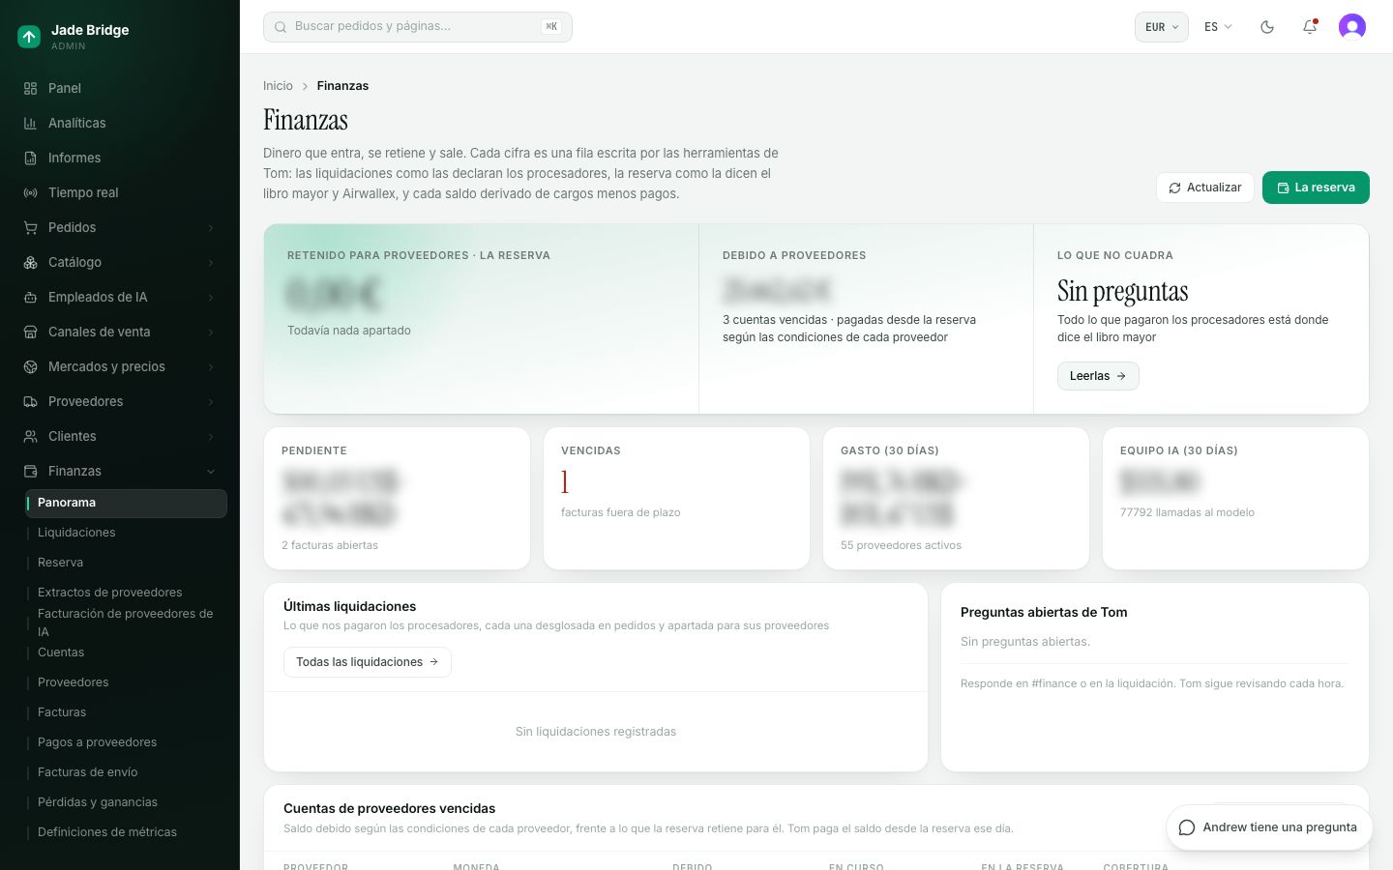Go to Inicio in the breadcrumb
This screenshot has height=870, width=1393.
(278, 86)
